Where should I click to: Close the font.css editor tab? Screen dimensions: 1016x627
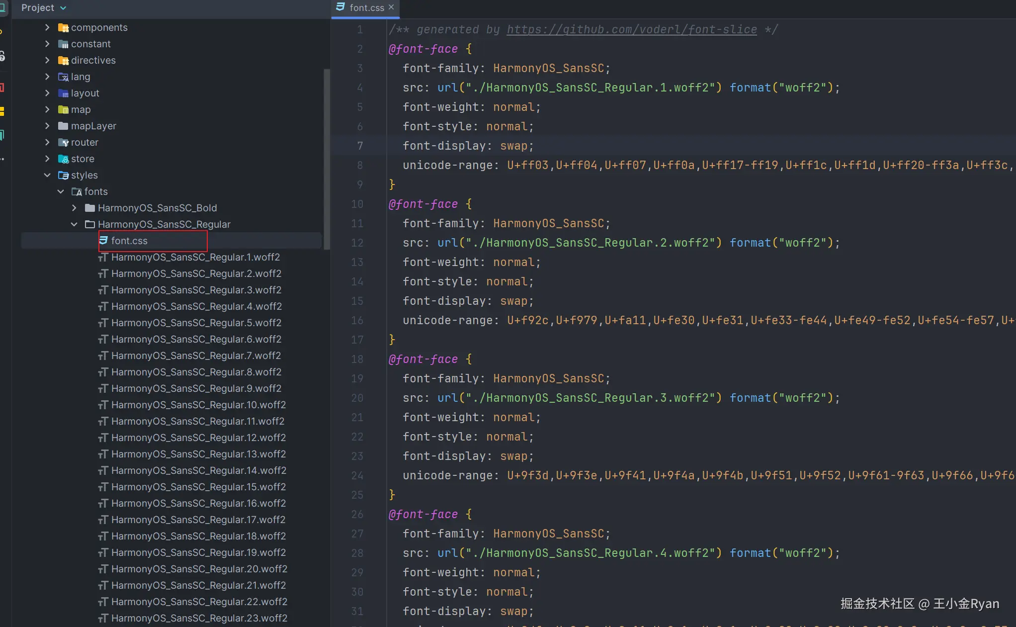tap(391, 7)
